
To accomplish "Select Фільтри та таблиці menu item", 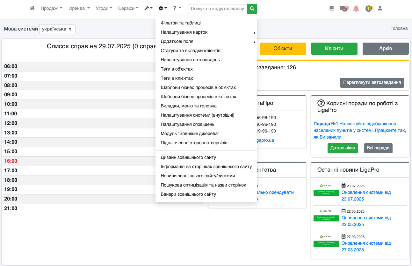I will click(x=181, y=23).
